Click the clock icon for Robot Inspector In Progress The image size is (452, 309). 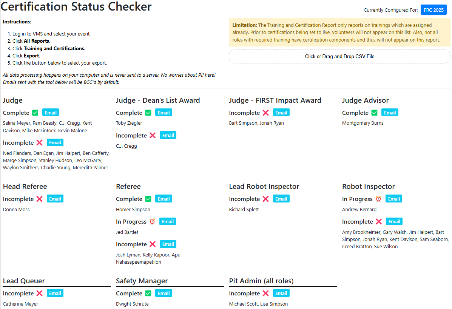(x=378, y=199)
